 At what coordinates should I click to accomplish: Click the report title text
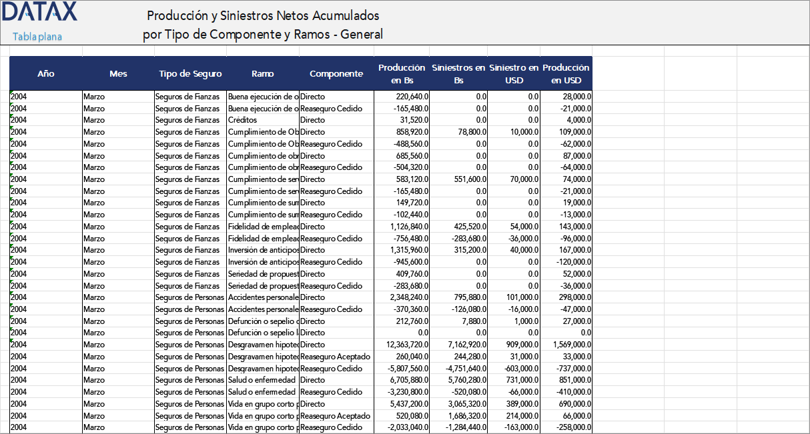[265, 24]
